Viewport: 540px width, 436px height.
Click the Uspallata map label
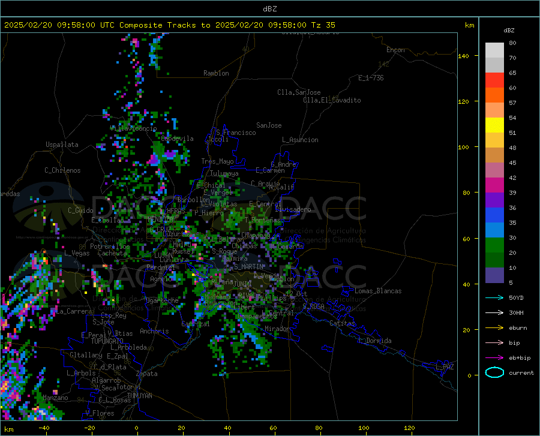(62, 145)
